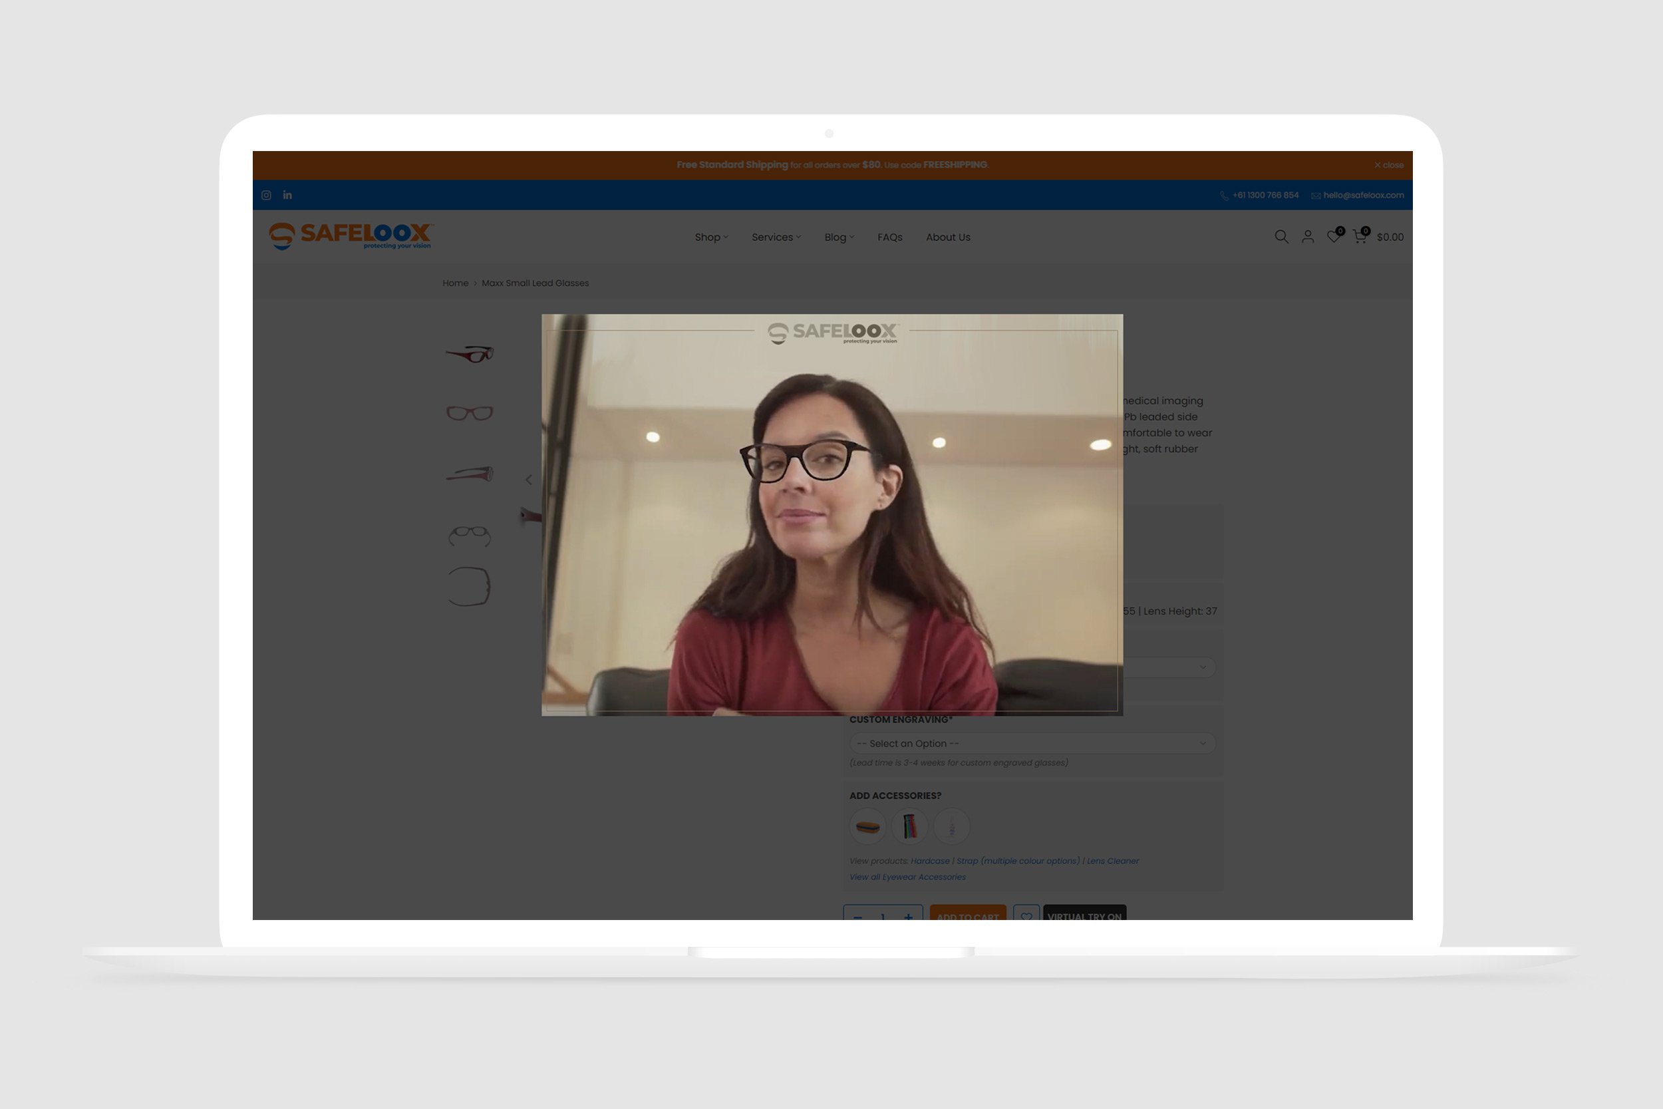Viewport: 1663px width, 1109px height.
Task: Open the shopping cart icon
Action: [x=1360, y=236]
